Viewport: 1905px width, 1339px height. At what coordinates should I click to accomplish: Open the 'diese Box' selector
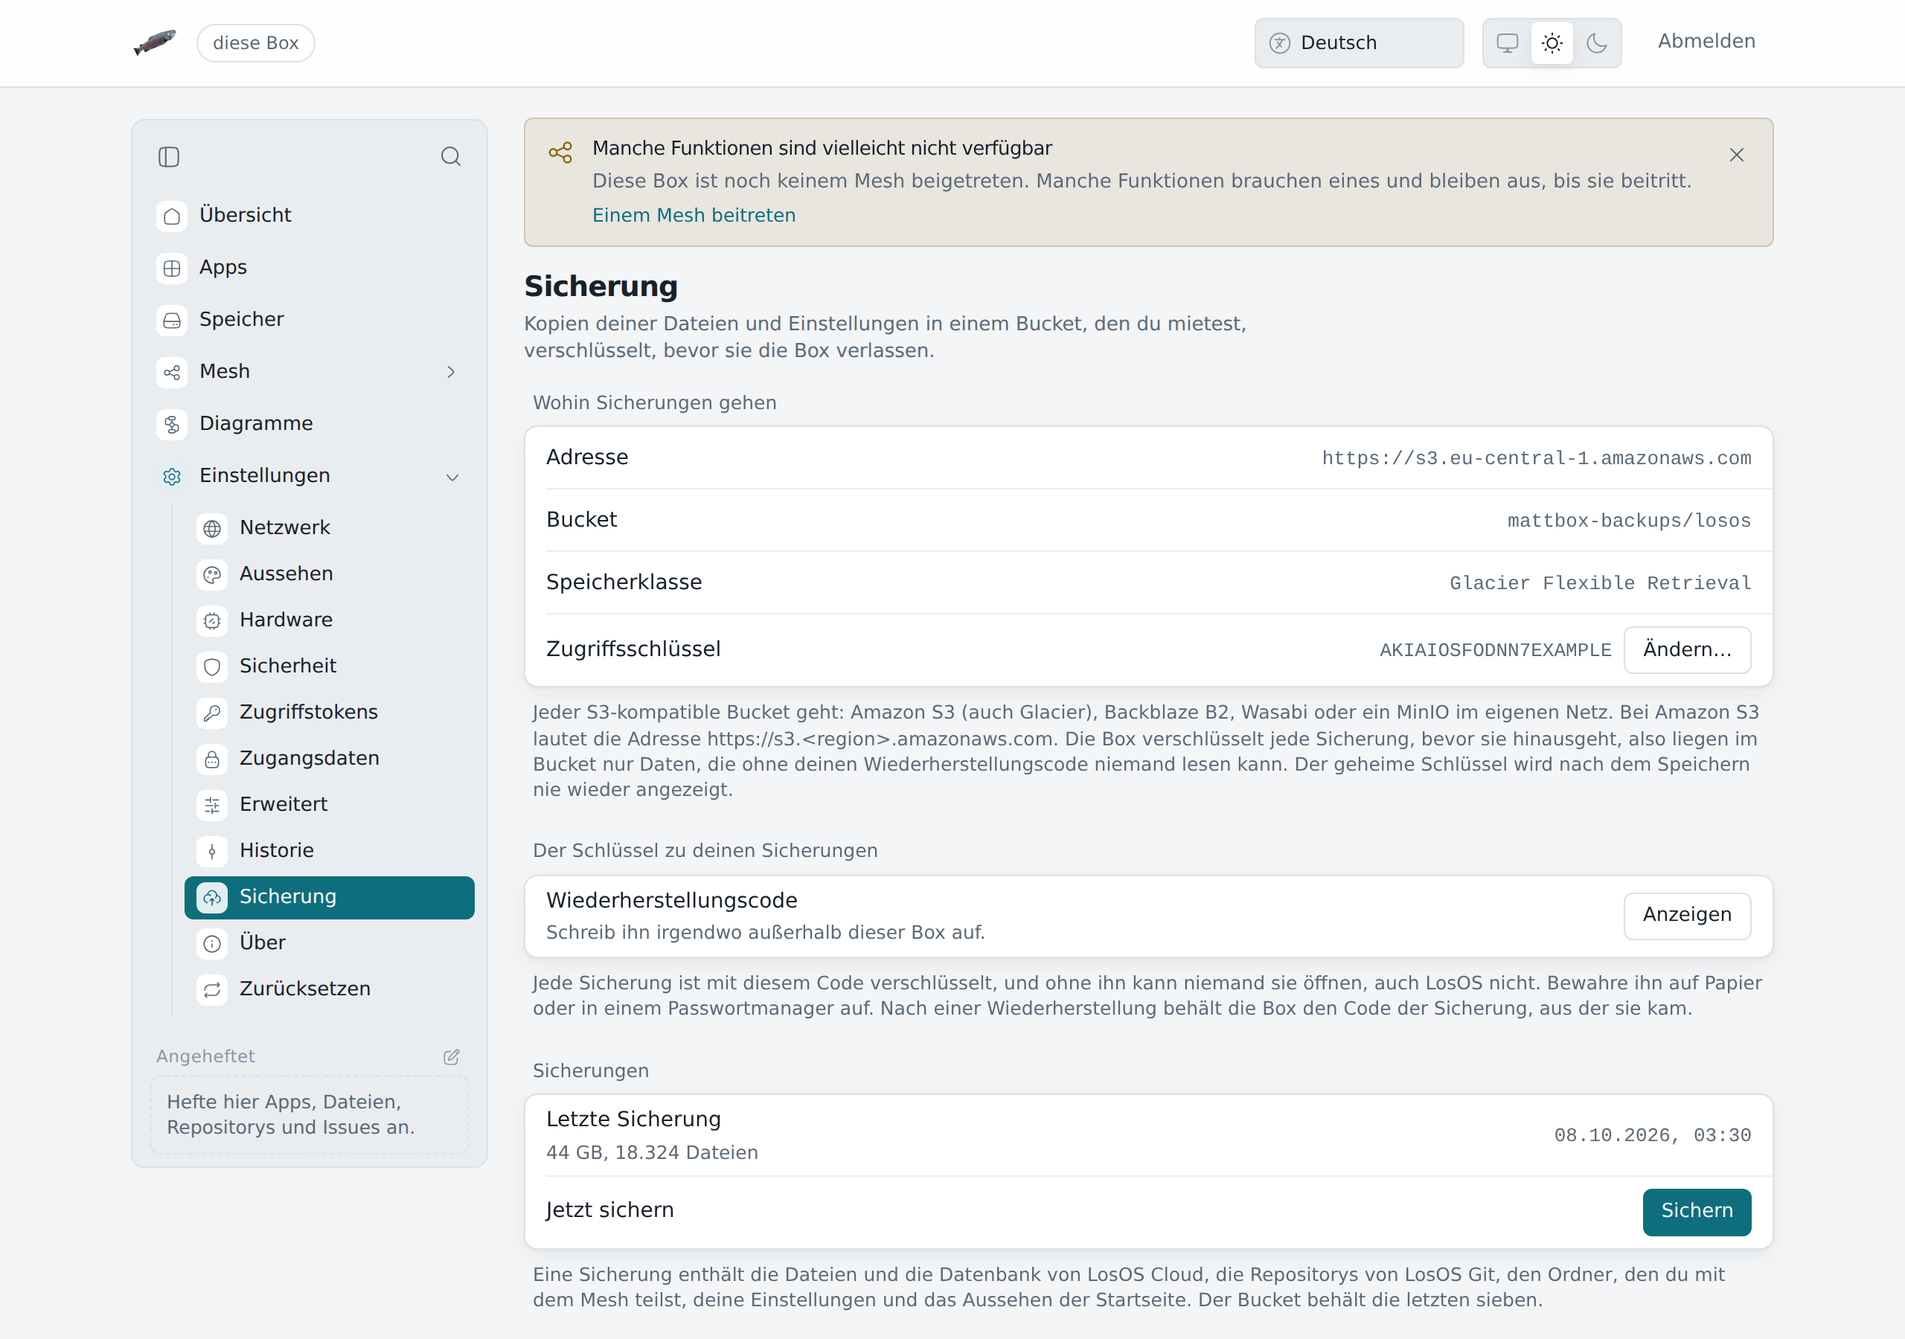255,43
